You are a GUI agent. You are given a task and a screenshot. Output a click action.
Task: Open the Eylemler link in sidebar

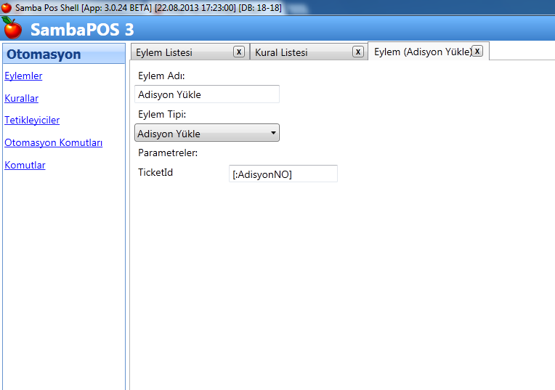click(x=23, y=76)
